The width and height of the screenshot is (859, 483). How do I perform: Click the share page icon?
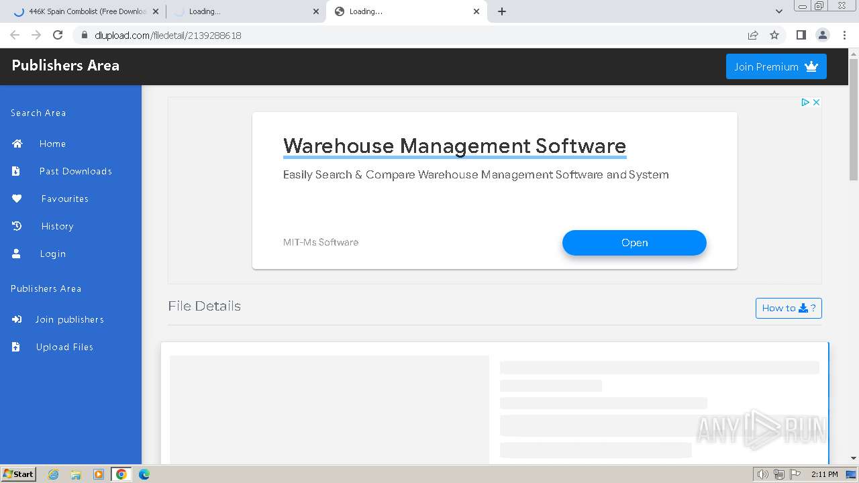(x=753, y=35)
